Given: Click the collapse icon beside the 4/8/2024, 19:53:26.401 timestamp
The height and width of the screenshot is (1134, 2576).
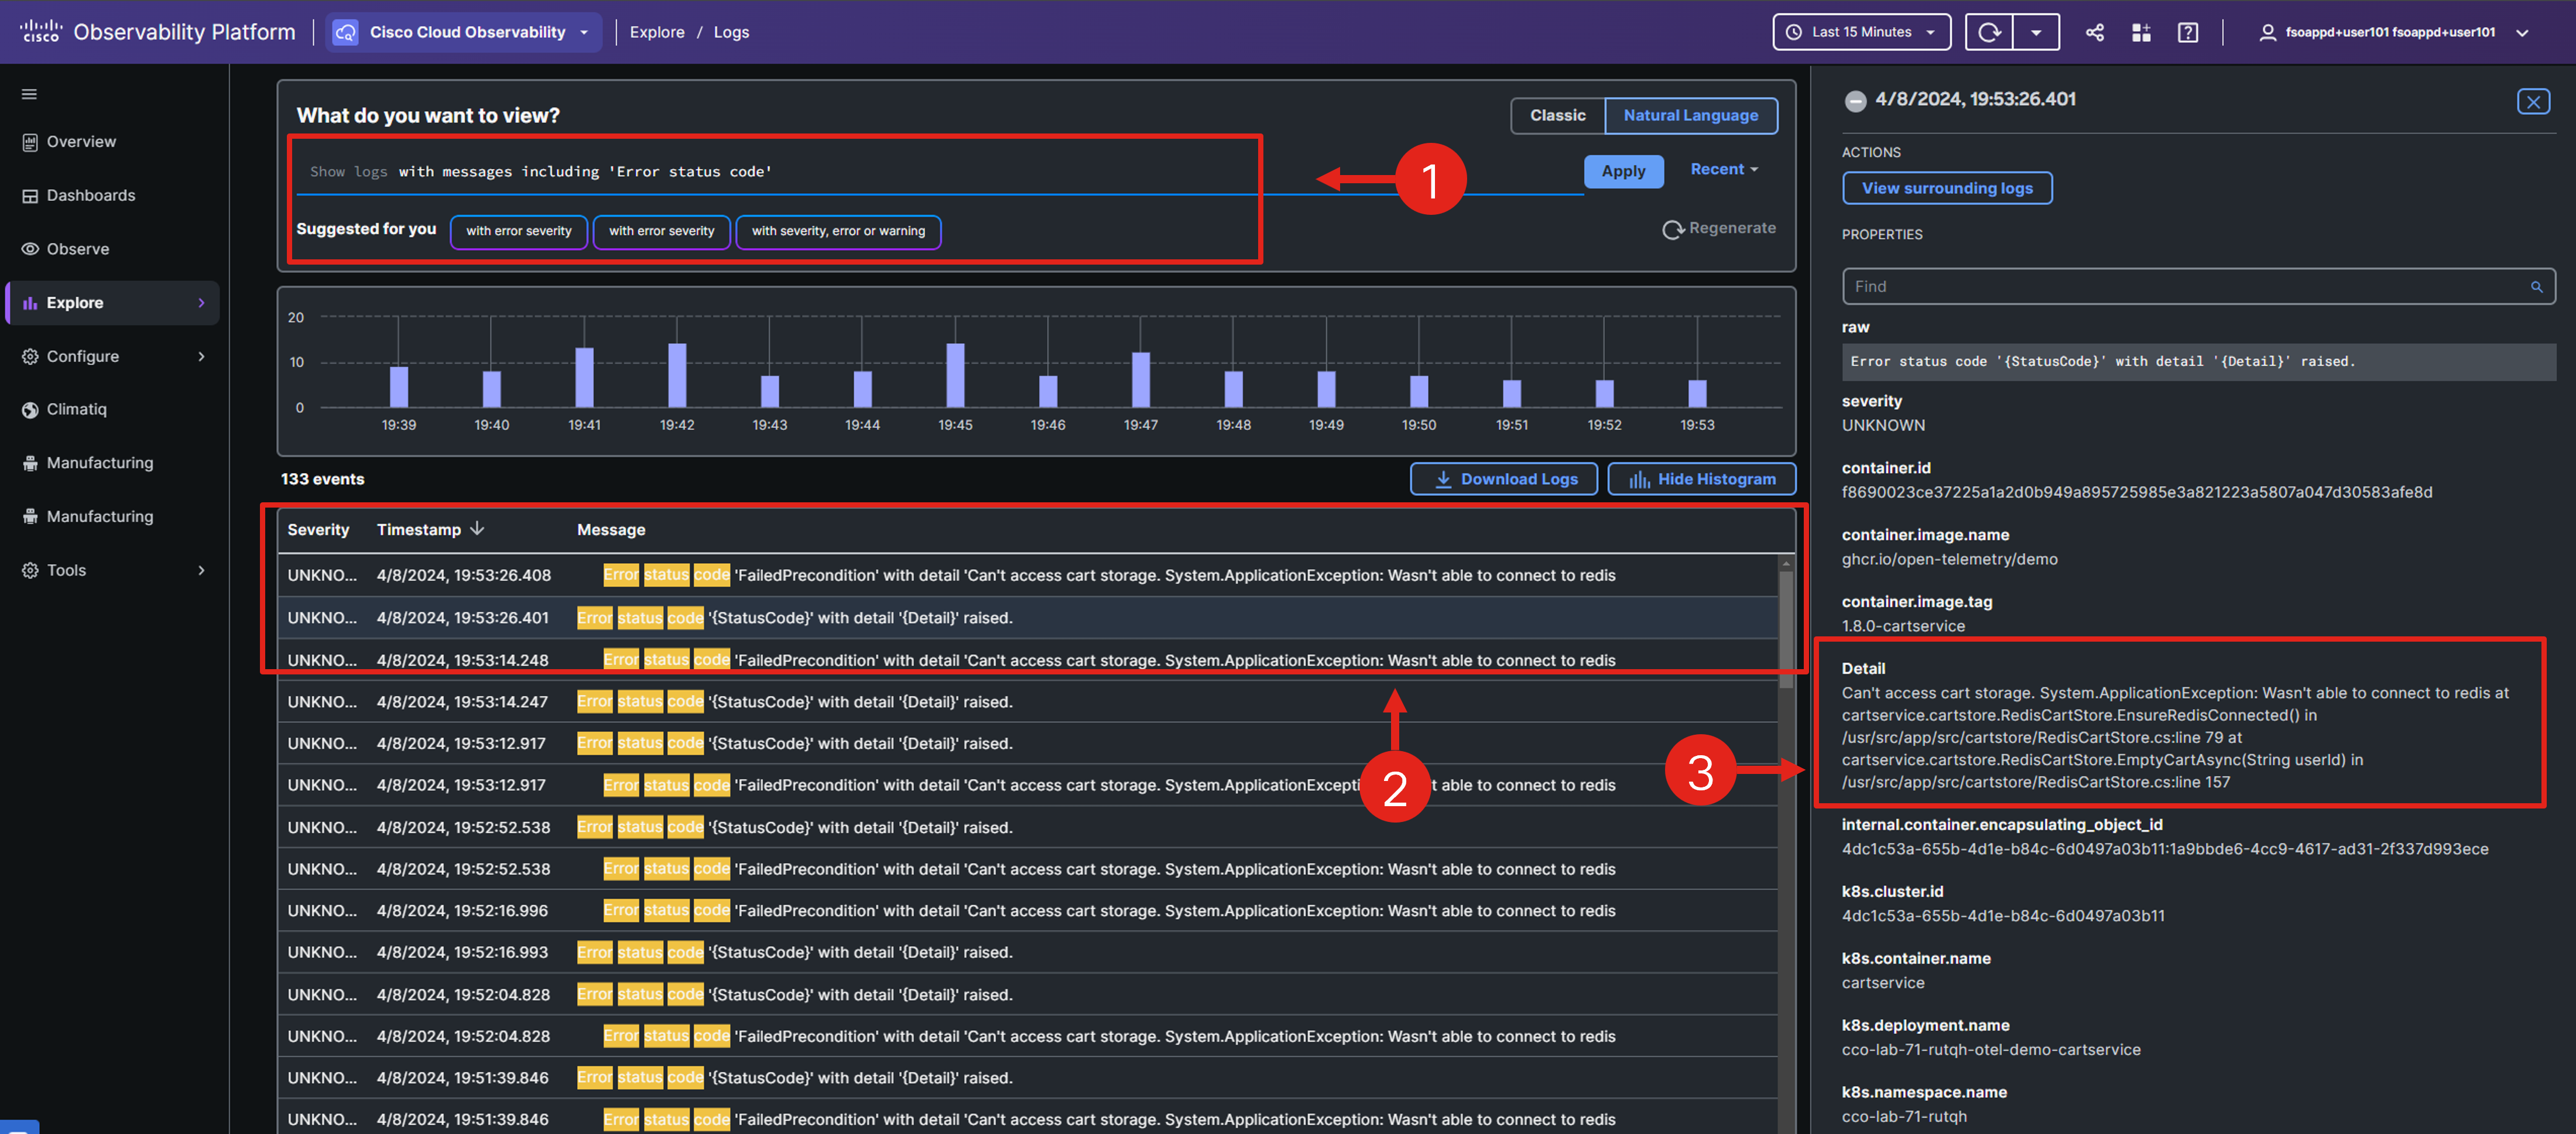Looking at the screenshot, I should pyautogui.click(x=1855, y=100).
